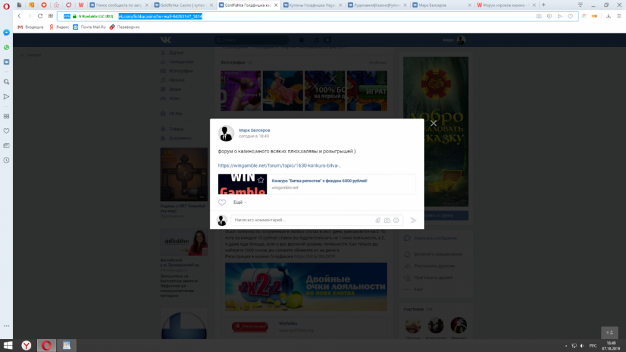
Task: Open the Яндекс bookmark
Action: click(x=59, y=27)
